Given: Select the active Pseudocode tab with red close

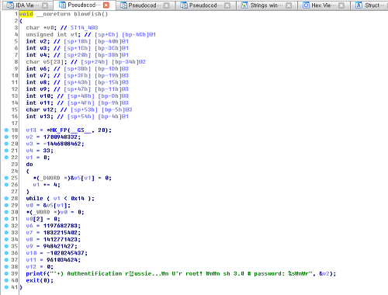Looking at the screenshot, I should tap(84, 5).
